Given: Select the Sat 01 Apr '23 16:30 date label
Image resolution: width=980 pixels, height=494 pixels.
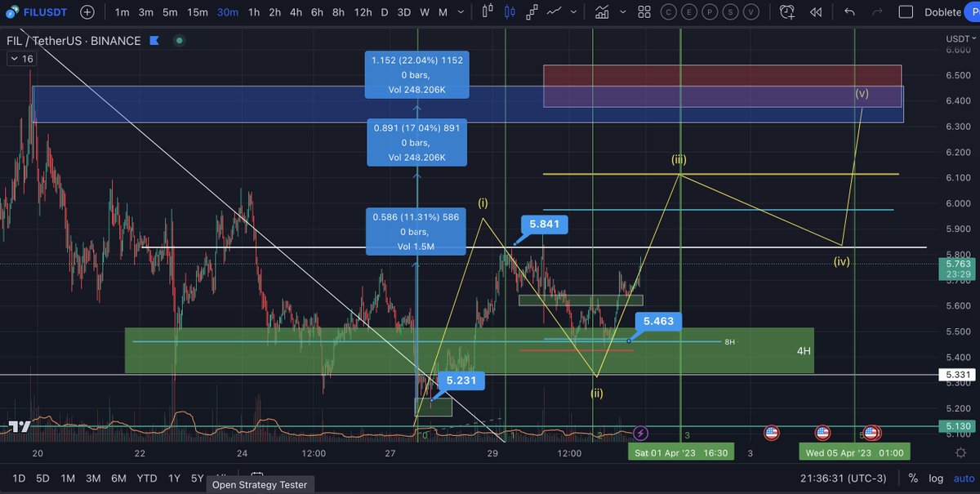Looking at the screenshot, I should [680, 452].
